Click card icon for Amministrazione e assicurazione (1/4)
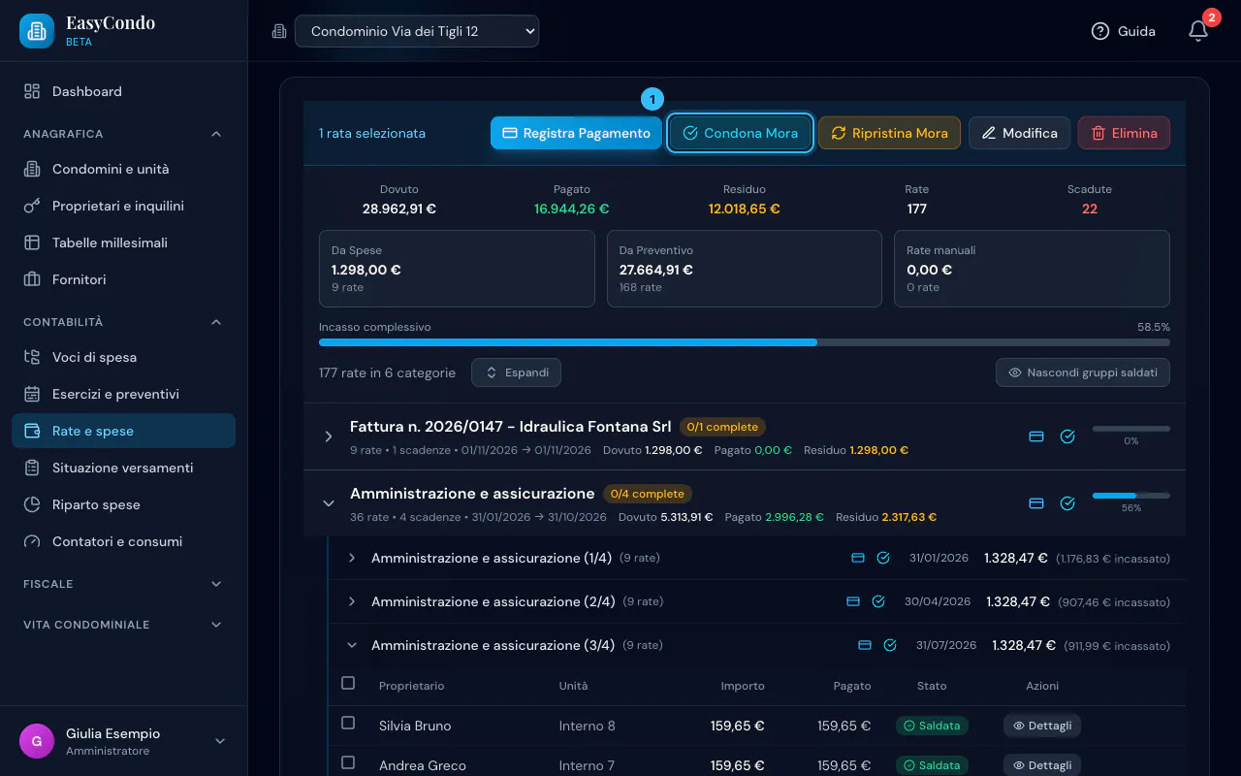This screenshot has height=776, width=1241. point(857,558)
